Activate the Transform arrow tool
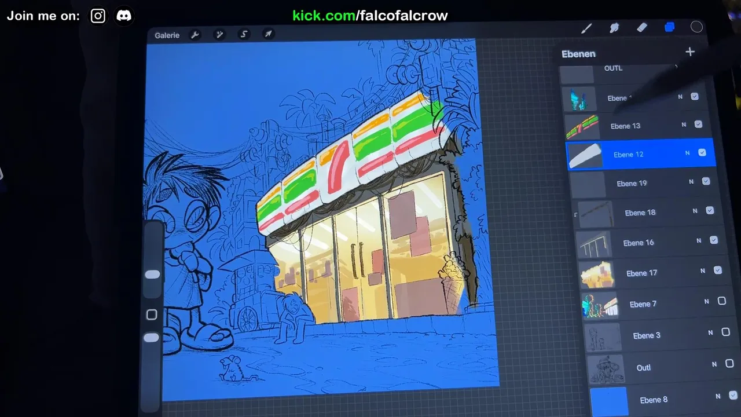741x417 pixels. click(268, 34)
